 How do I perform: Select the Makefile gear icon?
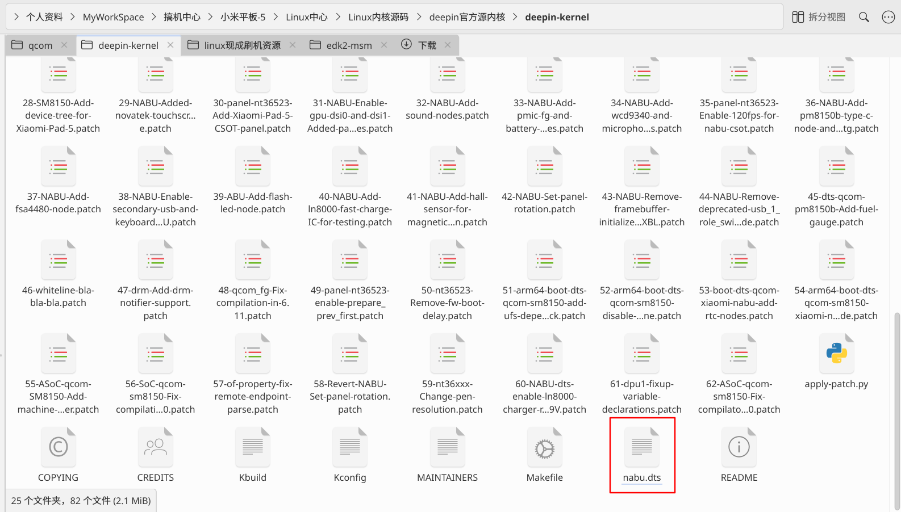pos(544,447)
